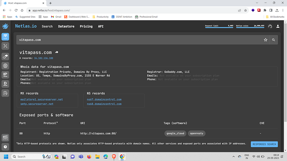Open a new browser tab

pyautogui.click(x=50, y=3)
